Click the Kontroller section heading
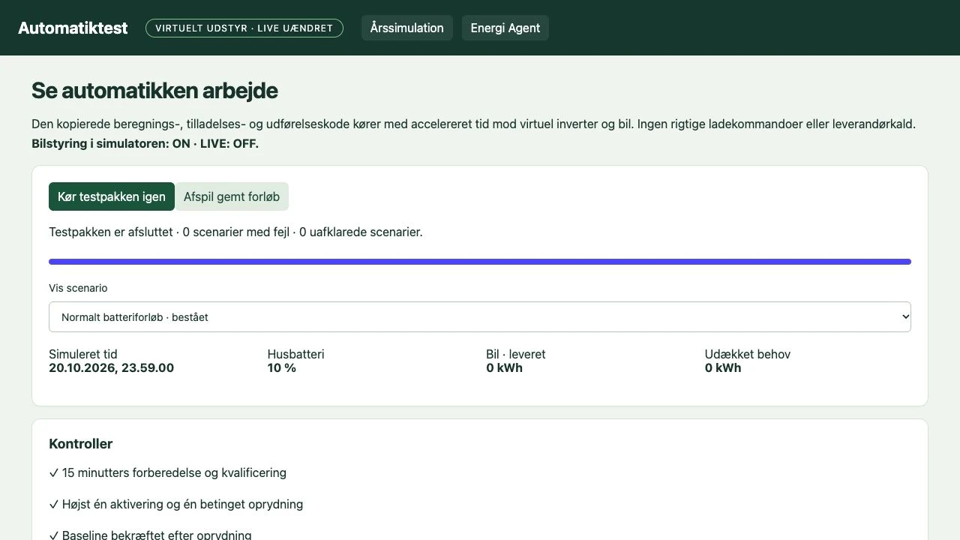Viewport: 960px width, 540px height. (x=80, y=444)
